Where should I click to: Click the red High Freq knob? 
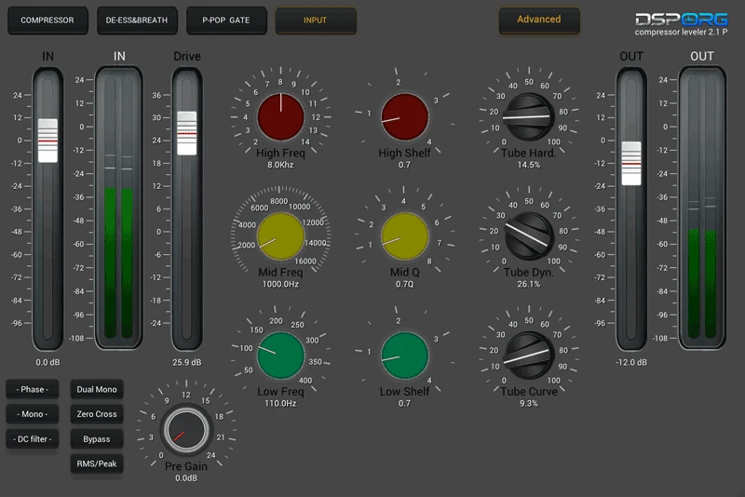(281, 116)
